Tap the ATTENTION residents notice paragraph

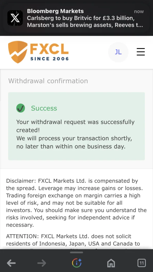73,240
